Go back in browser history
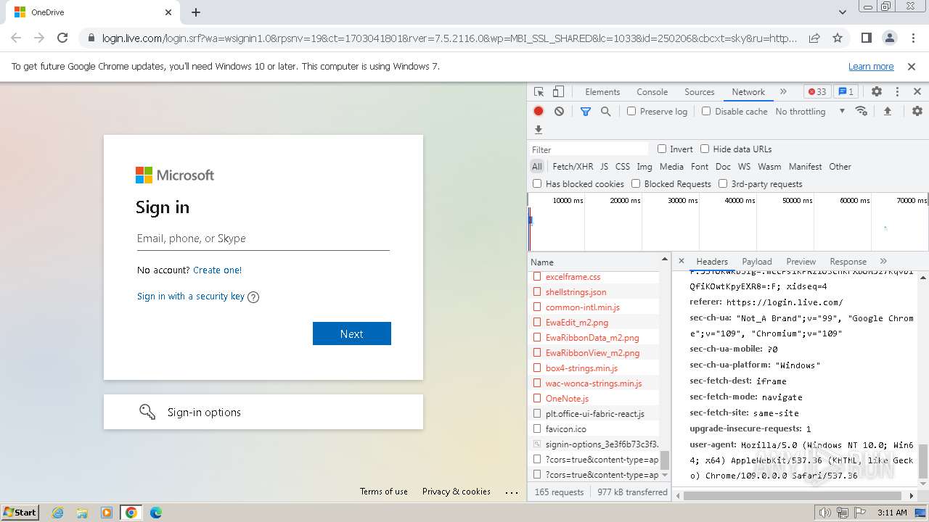 [16, 38]
